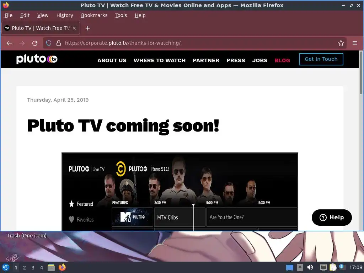
Task: Close the Pluto TV tab
Action: coord(74,28)
